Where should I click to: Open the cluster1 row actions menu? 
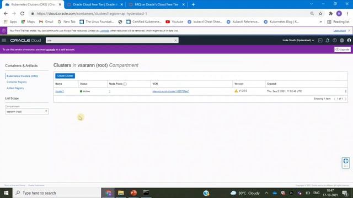click(346, 91)
